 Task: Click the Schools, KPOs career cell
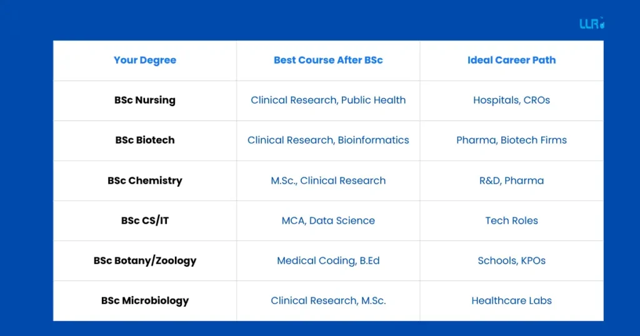point(511,260)
